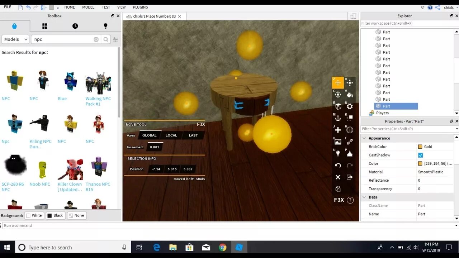This screenshot has height=258, width=459.
Task: Click the Increment 0.001 field
Action: point(155,147)
